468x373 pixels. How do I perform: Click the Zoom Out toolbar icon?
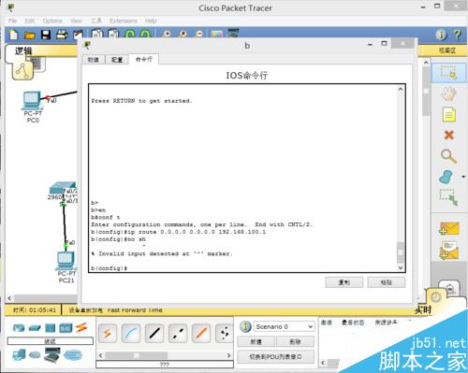click(x=199, y=34)
